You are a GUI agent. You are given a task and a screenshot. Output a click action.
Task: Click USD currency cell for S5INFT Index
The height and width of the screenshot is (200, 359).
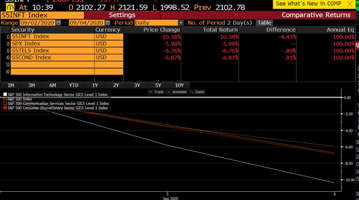(109, 37)
